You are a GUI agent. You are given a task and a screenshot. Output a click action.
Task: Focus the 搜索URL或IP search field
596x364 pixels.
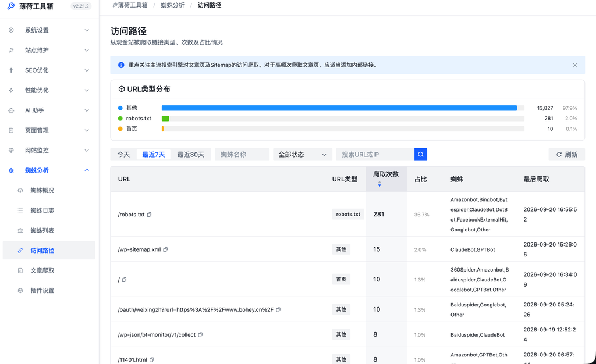375,155
